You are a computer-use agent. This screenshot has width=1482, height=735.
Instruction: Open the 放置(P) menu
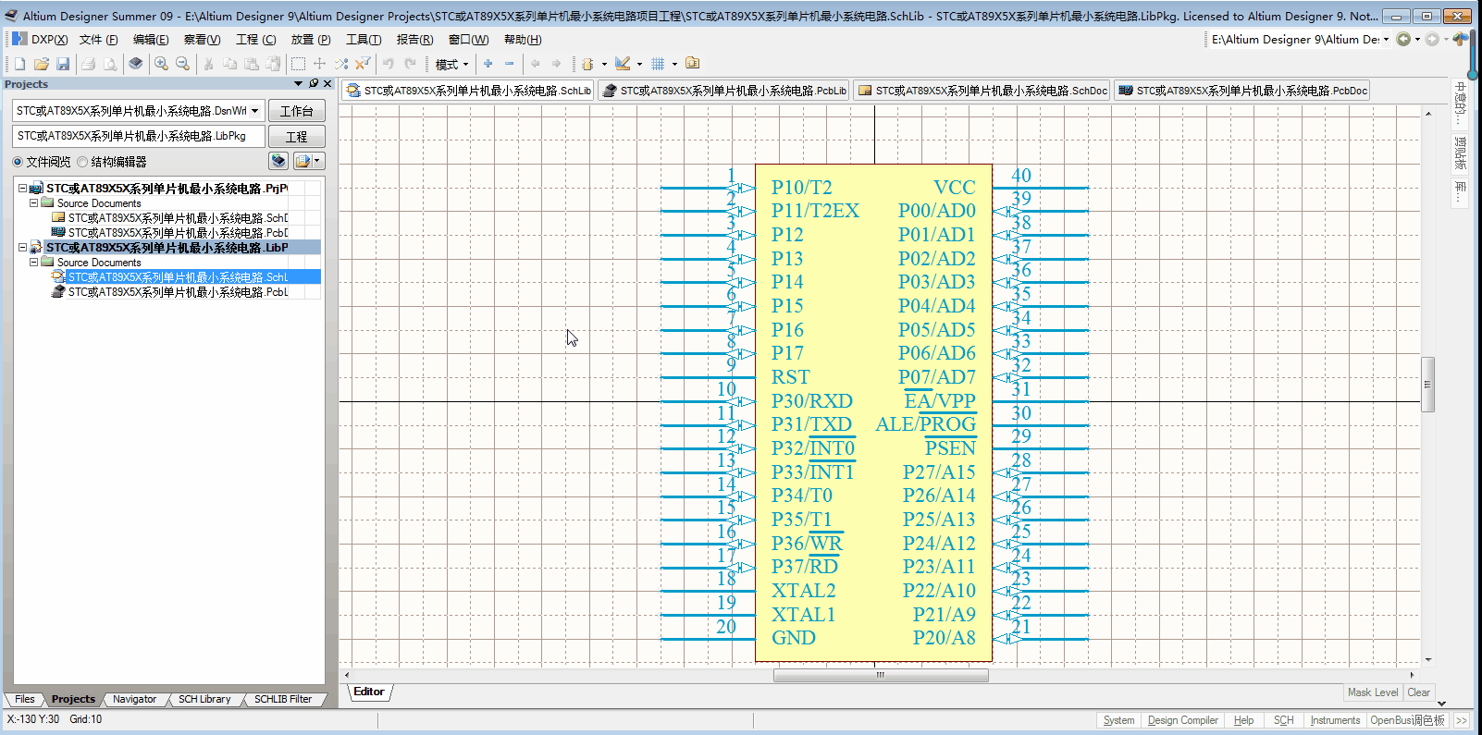(310, 40)
